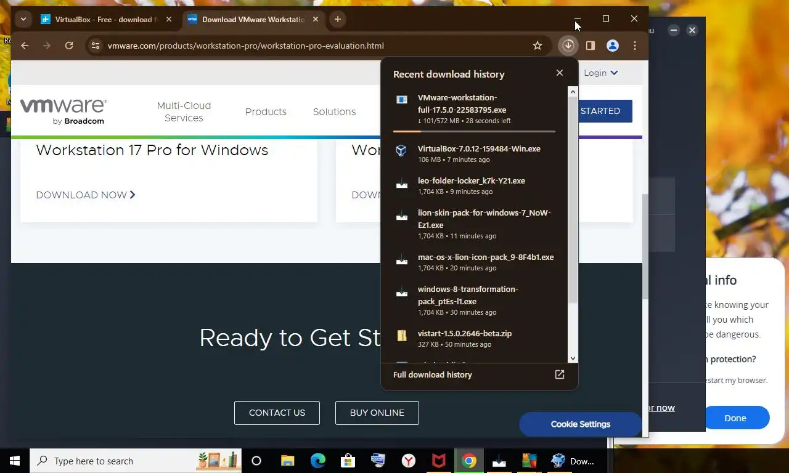Image resolution: width=789 pixels, height=473 pixels.
Task: Open the Chrome profile avatar
Action: (x=613, y=46)
